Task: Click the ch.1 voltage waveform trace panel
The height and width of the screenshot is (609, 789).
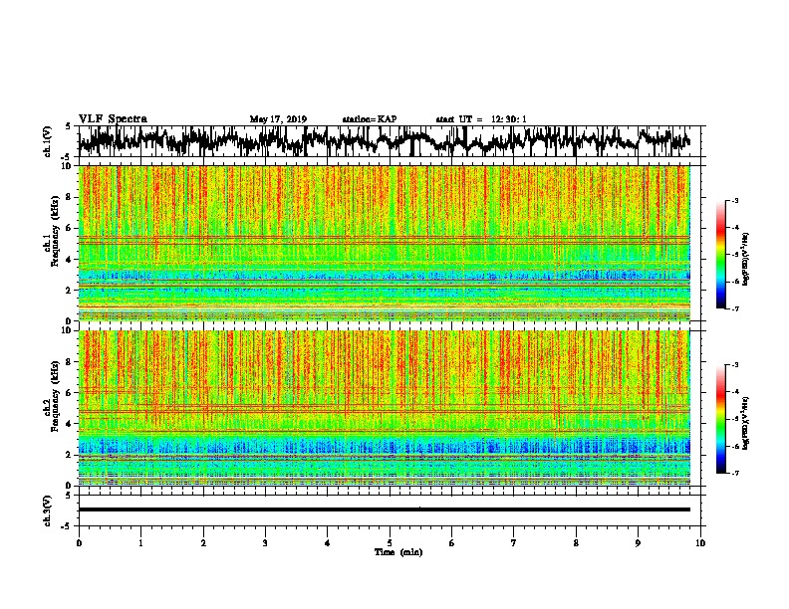Action: coord(389,141)
